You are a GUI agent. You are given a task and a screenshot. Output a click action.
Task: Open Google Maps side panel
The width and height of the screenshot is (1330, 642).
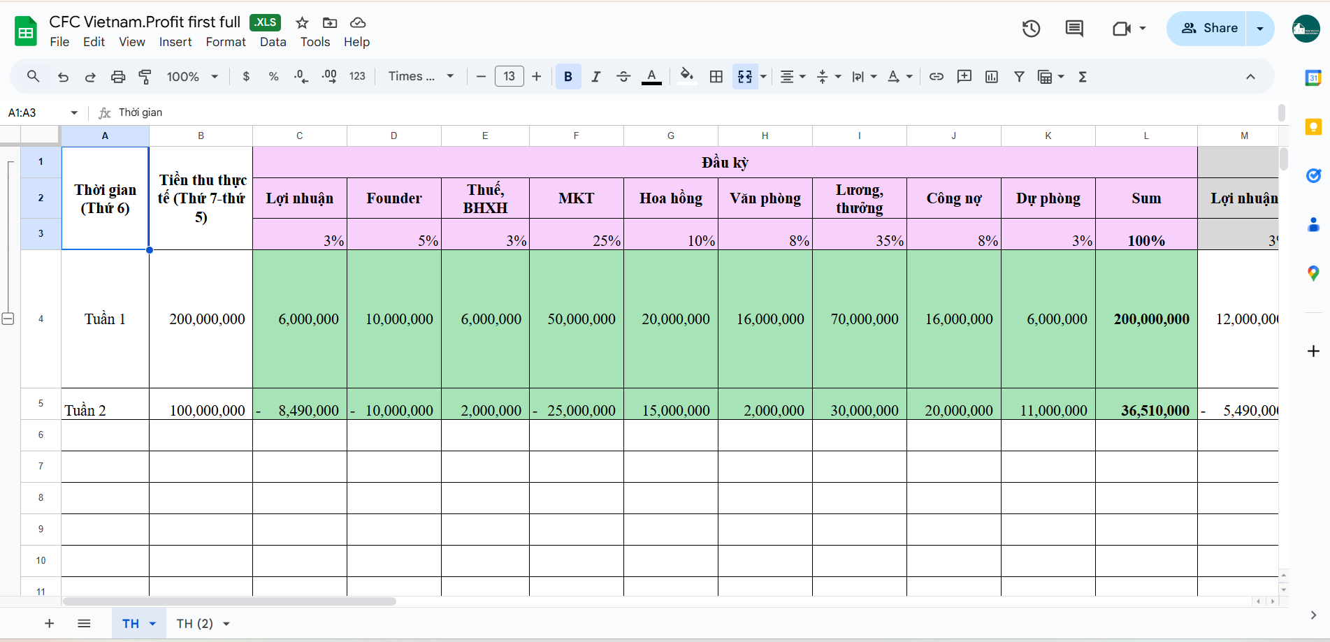pyautogui.click(x=1313, y=274)
